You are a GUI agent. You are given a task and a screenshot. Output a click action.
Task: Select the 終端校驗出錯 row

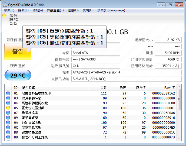[x=91, y=132]
